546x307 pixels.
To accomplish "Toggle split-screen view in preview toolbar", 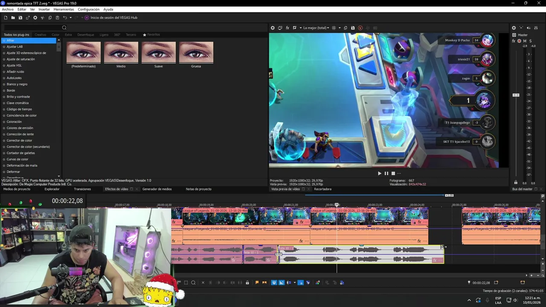I will click(295, 28).
